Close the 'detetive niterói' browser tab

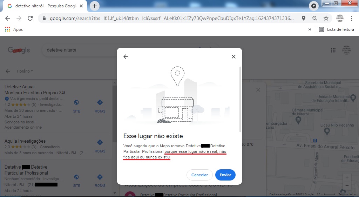click(x=81, y=6)
